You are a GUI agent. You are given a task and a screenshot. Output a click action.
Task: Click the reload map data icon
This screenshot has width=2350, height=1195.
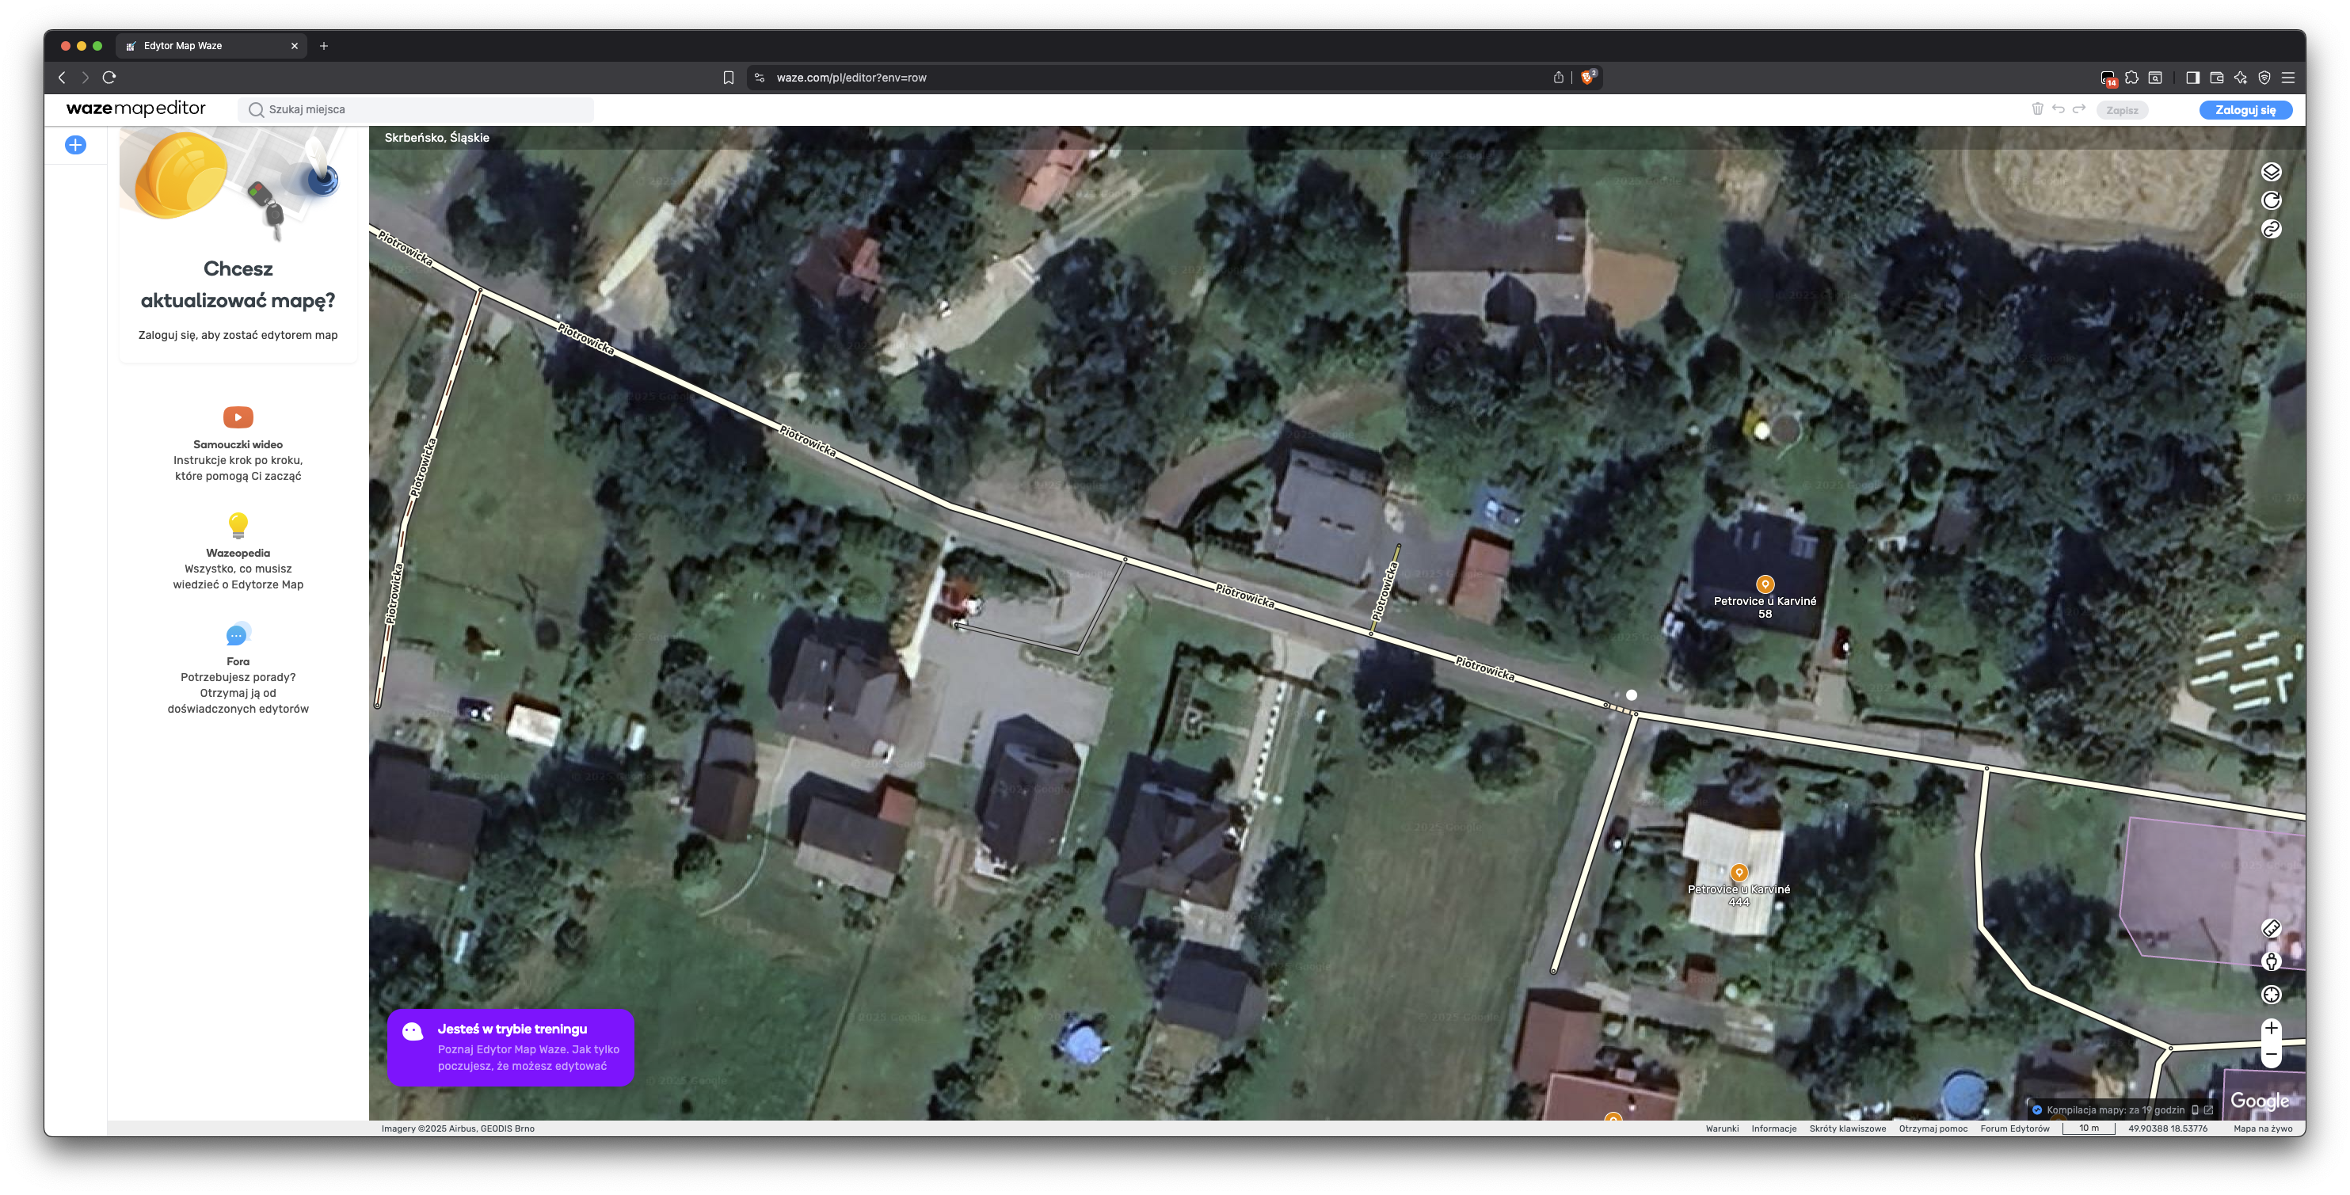[x=2271, y=200]
